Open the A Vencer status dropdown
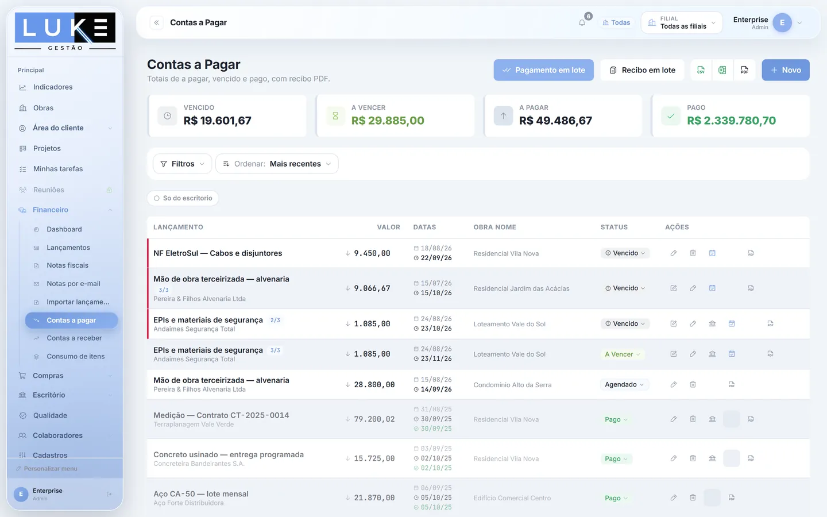Viewport: 827px width, 517px height. pos(623,354)
